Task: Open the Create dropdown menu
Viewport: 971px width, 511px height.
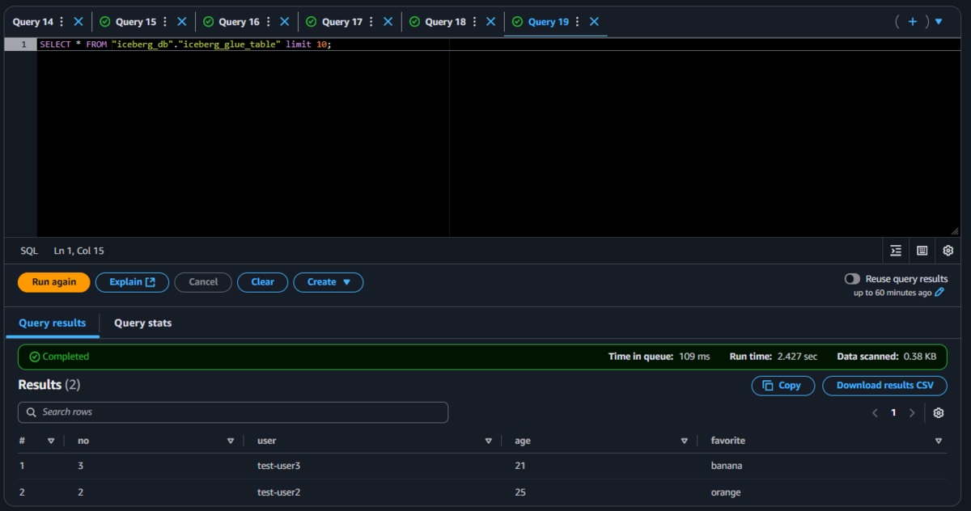Action: coord(329,282)
